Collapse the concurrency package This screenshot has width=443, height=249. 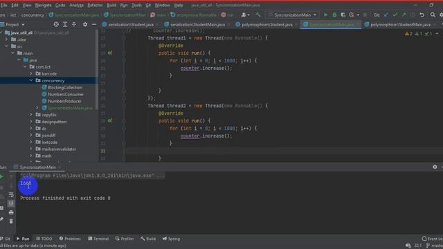pos(31,80)
